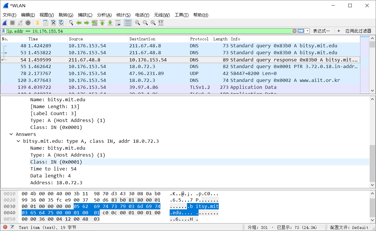Open the 工具(T) menu
This screenshot has height=231, width=376.
181,15
